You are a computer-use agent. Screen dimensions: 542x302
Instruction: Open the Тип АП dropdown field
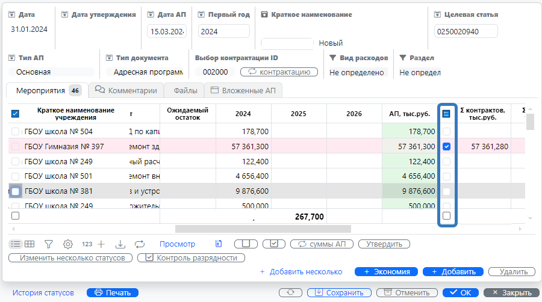pyautogui.click(x=51, y=72)
